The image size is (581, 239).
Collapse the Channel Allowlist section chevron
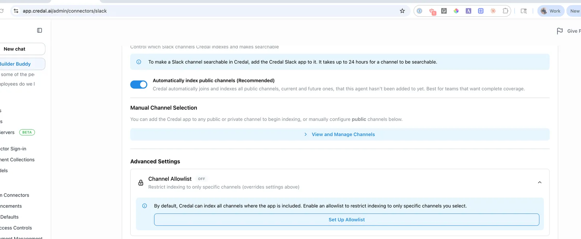[x=540, y=182]
